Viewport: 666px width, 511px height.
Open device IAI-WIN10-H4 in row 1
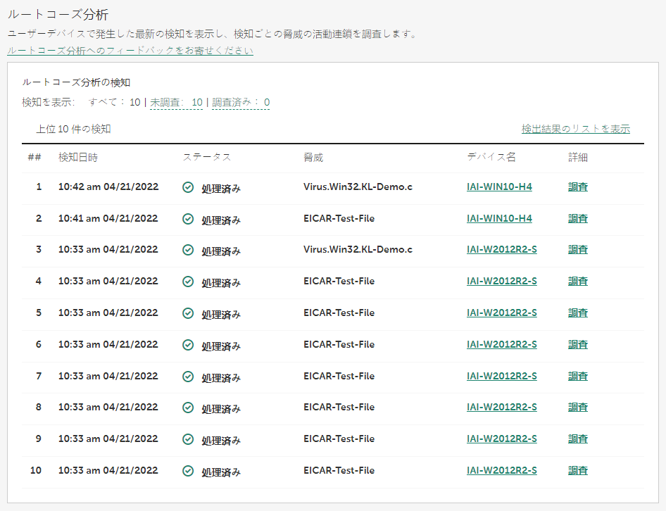499,187
